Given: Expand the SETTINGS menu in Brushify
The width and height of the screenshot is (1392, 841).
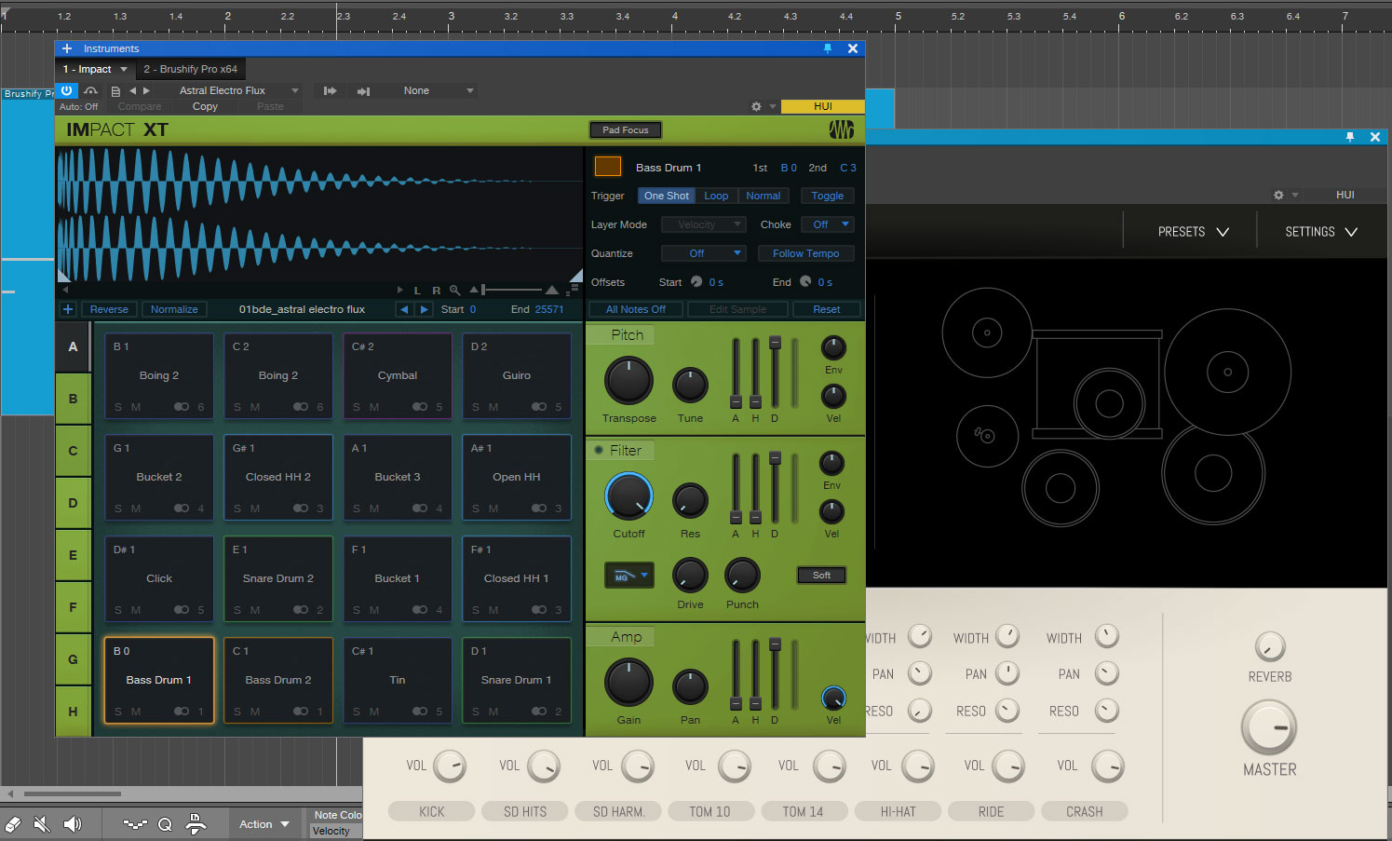Looking at the screenshot, I should [x=1321, y=231].
